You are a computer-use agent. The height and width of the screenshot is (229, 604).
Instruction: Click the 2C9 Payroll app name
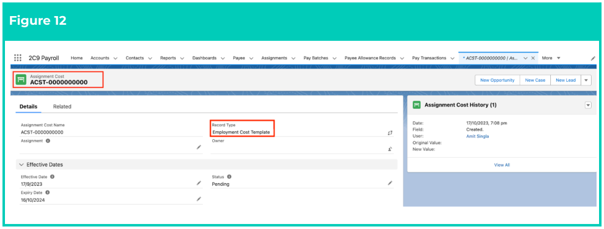click(x=44, y=58)
